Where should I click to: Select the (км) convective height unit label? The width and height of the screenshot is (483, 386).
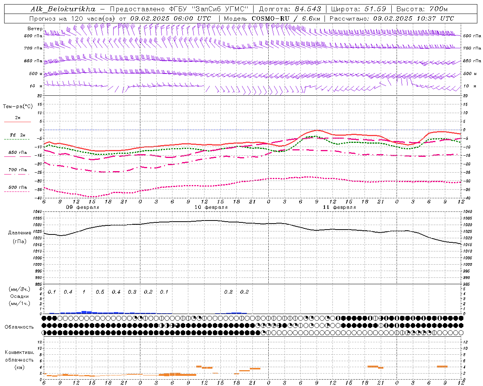(x=20, y=367)
